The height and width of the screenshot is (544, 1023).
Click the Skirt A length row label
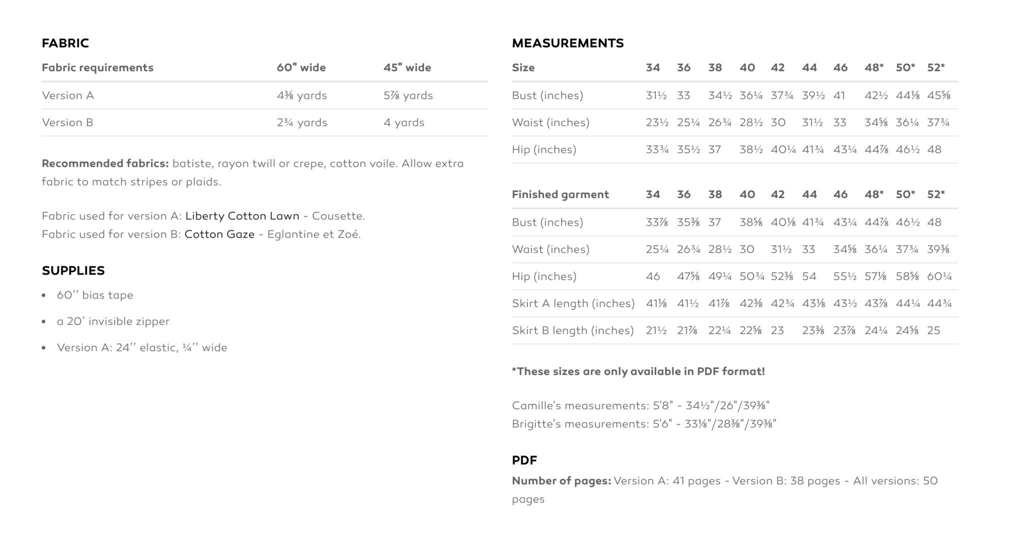[573, 303]
